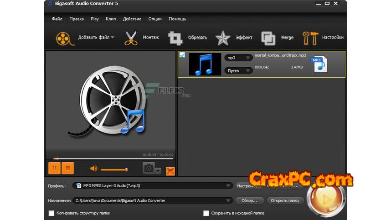Select the Обрезать crop tool
The width and height of the screenshot is (381, 220).
[175, 38]
